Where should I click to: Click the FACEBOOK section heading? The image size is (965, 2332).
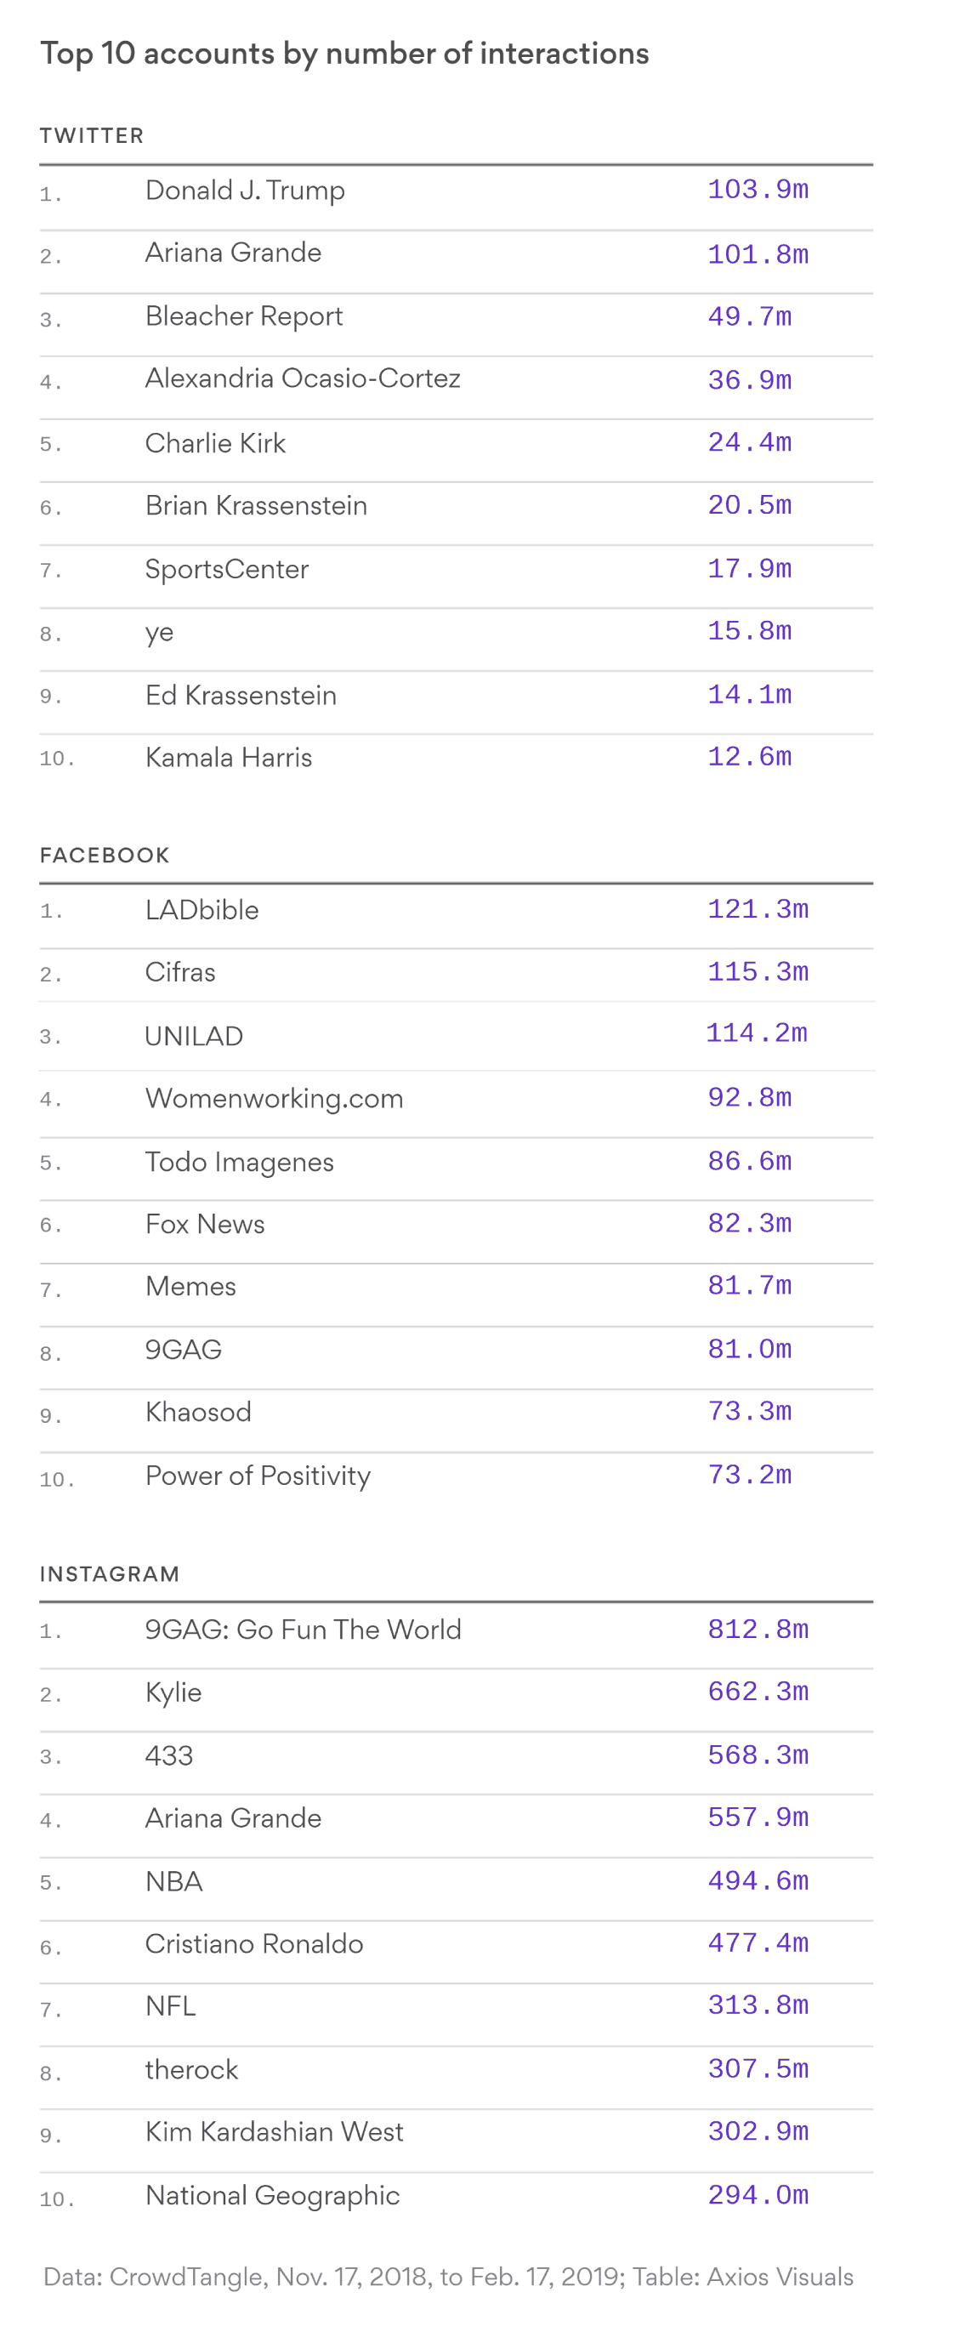pos(104,856)
